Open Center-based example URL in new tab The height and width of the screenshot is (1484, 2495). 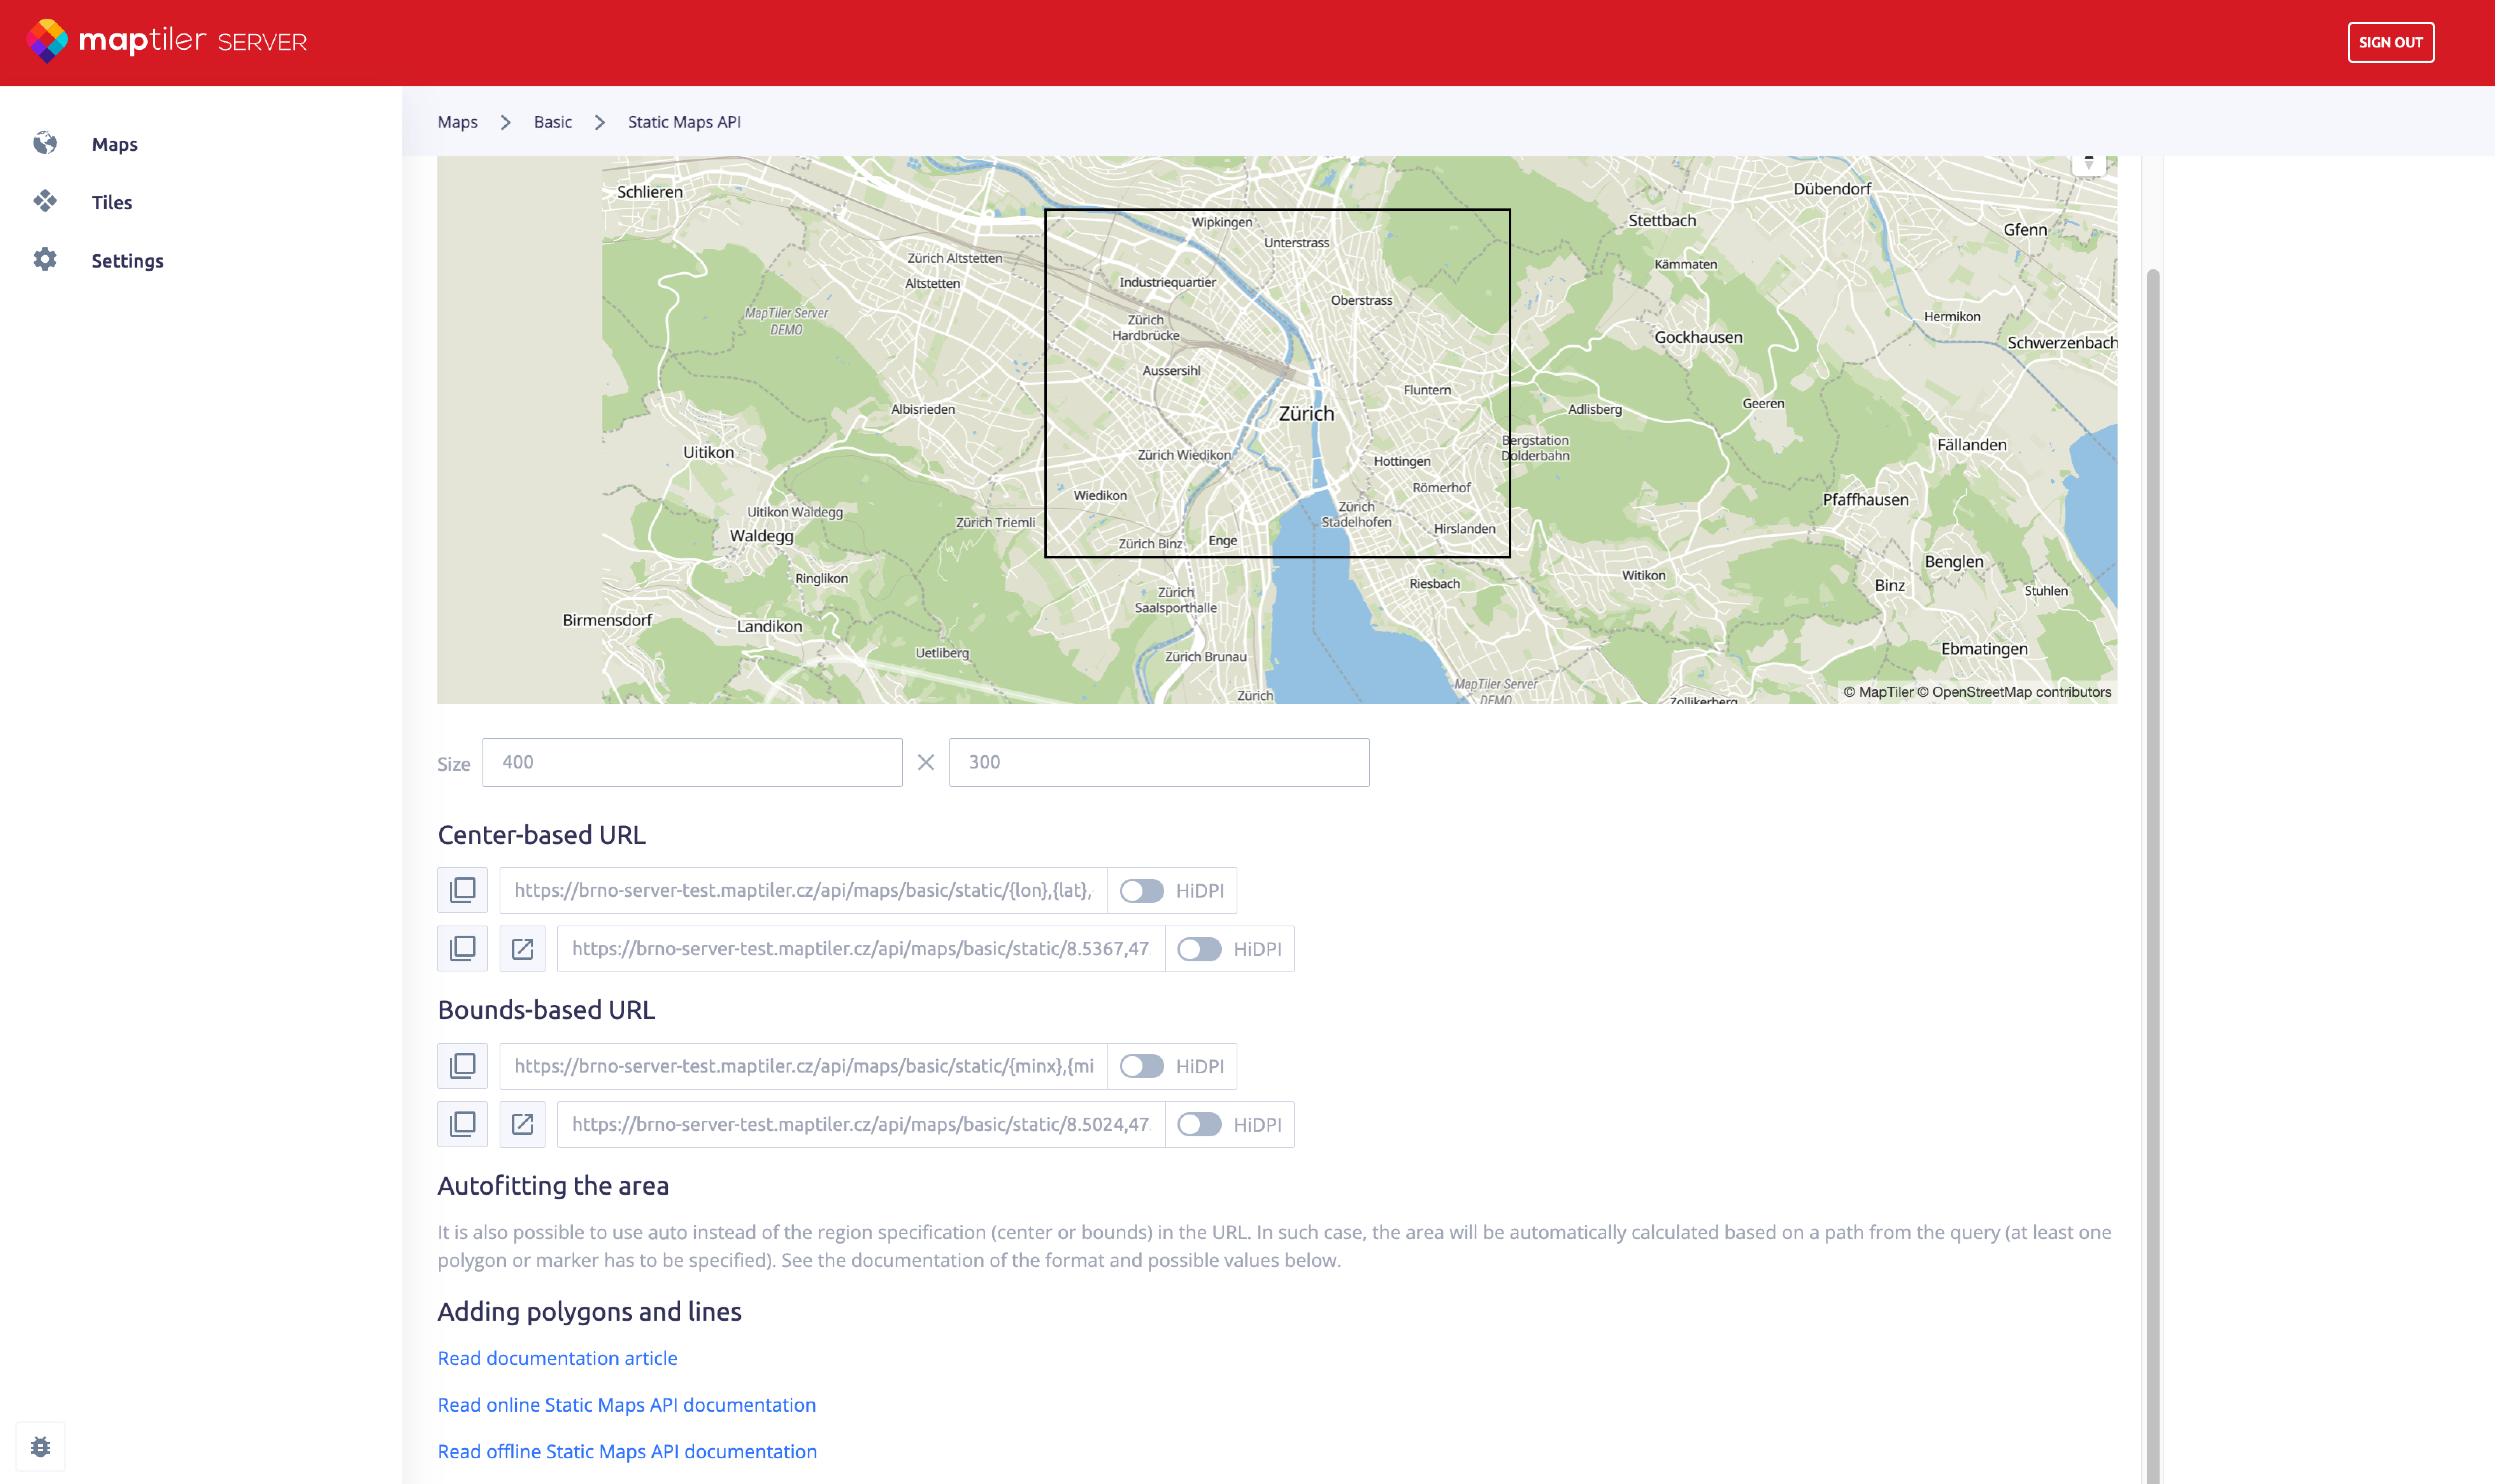coord(522,948)
